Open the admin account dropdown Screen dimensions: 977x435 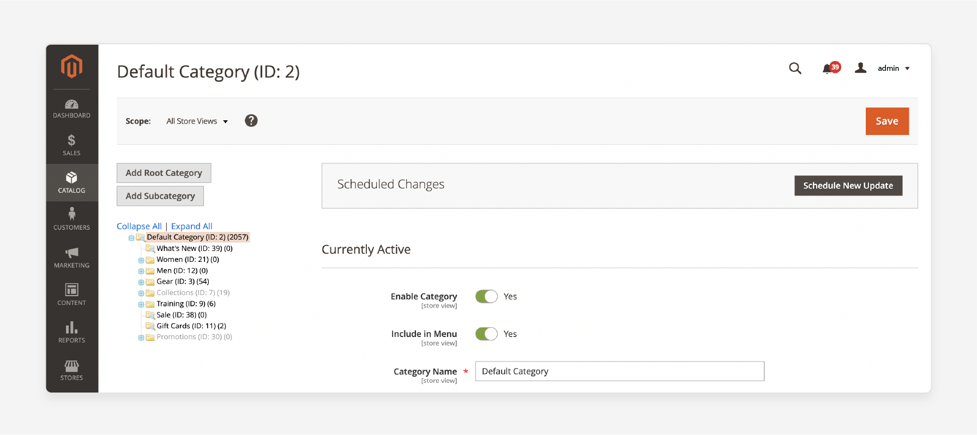(x=893, y=68)
